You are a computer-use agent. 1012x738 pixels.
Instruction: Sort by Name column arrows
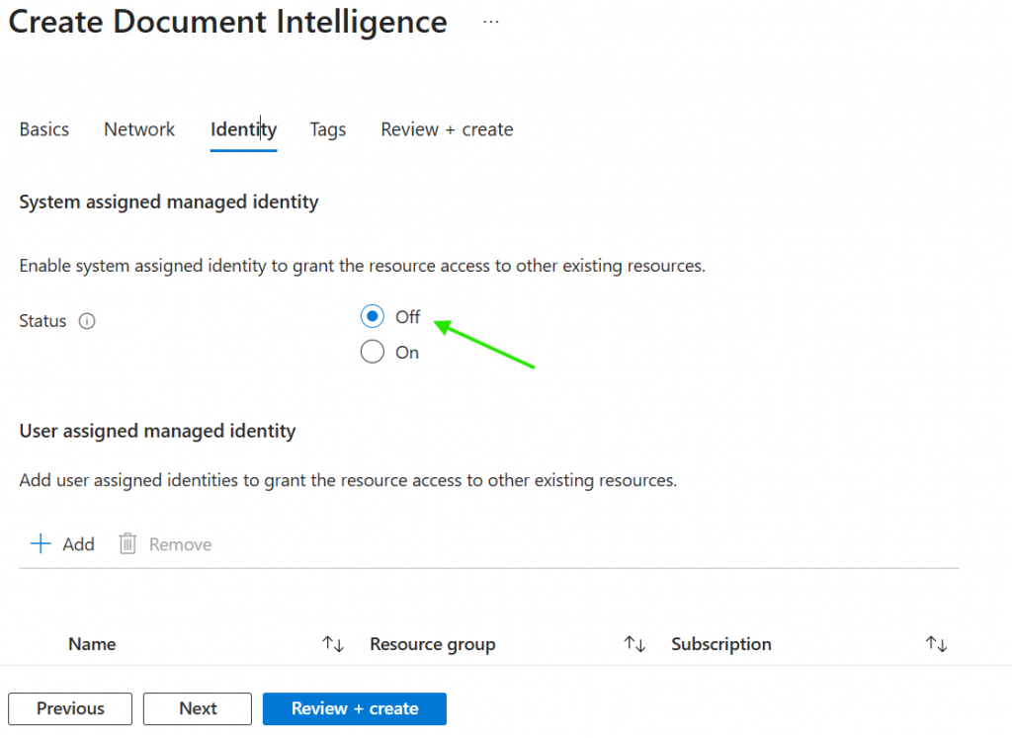point(333,644)
